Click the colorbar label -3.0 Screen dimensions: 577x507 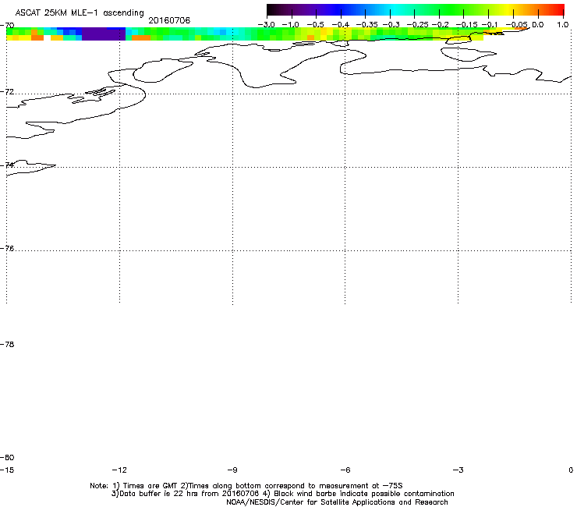click(266, 25)
